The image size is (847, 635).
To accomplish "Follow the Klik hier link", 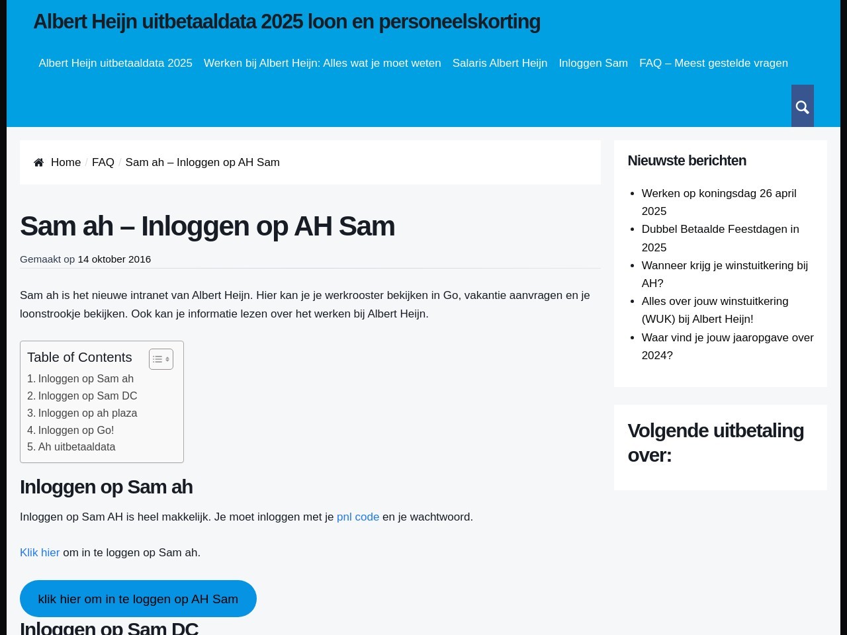I will pos(40,553).
